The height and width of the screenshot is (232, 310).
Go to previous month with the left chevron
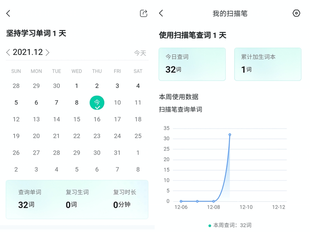[x=7, y=53]
